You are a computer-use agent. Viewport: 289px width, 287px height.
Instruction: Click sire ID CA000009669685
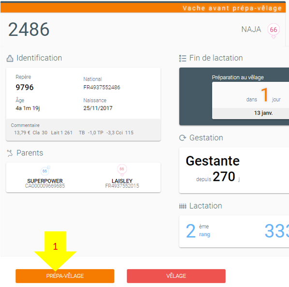[45, 186]
